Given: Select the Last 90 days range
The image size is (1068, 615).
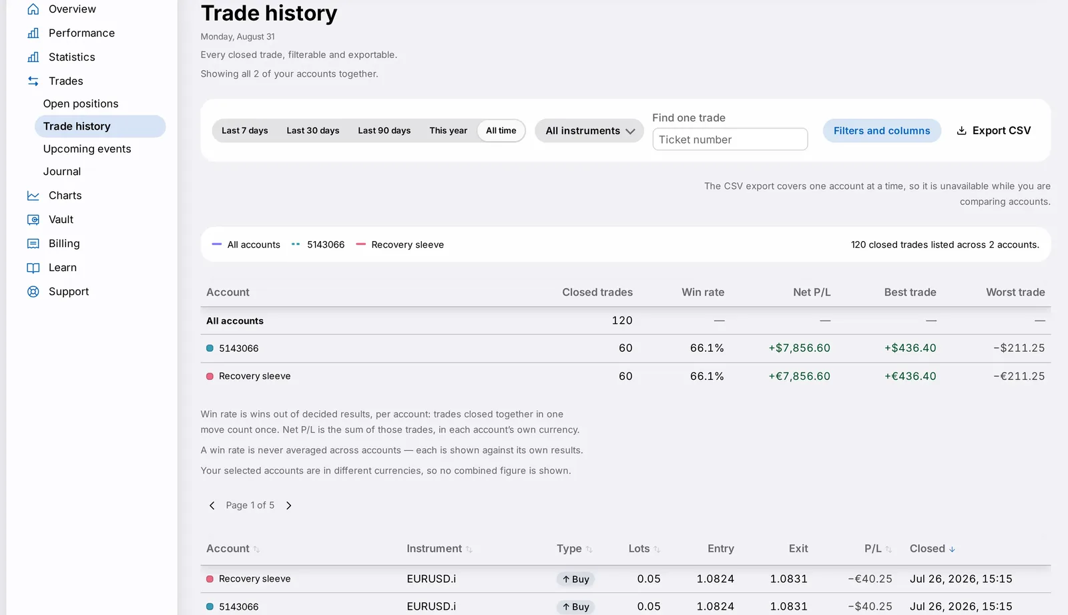Looking at the screenshot, I should 384,131.
